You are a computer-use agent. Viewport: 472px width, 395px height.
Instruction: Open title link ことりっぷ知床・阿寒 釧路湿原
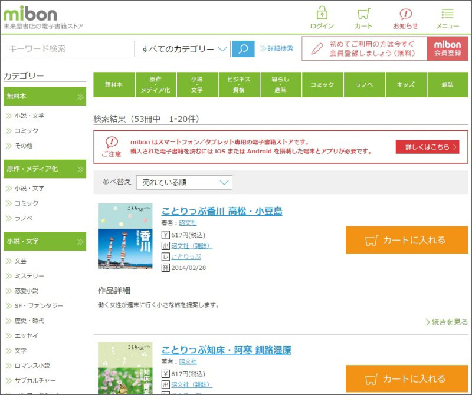pos(227,350)
